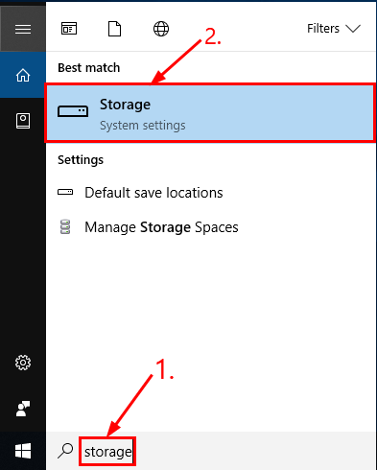This screenshot has width=377, height=470.
Task: Click the Windows Start button
Action: pyautogui.click(x=23, y=451)
